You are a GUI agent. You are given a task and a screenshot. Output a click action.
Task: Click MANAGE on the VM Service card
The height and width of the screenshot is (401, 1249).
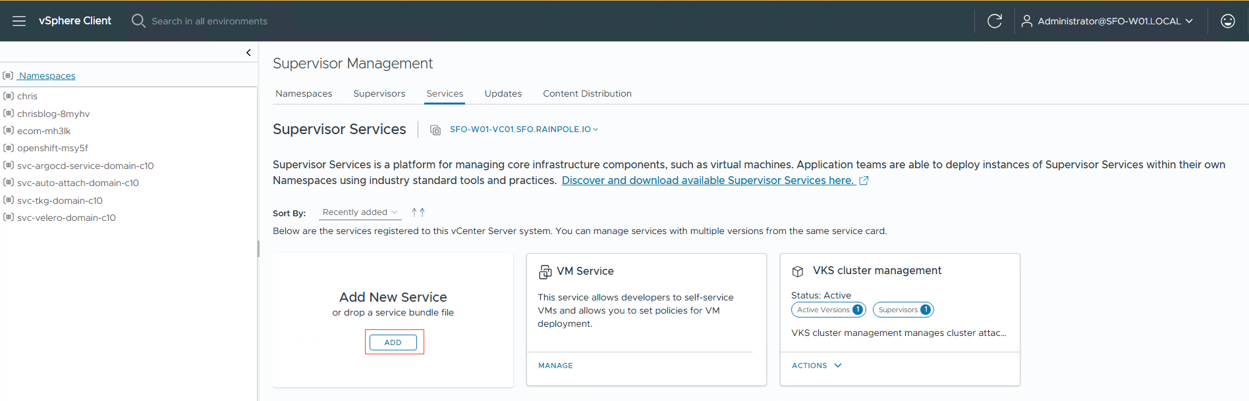(x=555, y=366)
